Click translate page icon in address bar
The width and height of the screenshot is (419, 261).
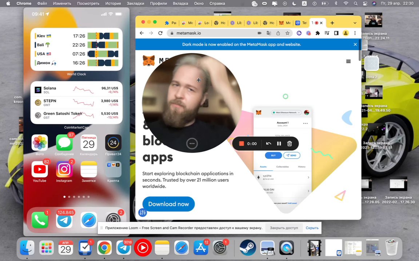tap(269, 33)
